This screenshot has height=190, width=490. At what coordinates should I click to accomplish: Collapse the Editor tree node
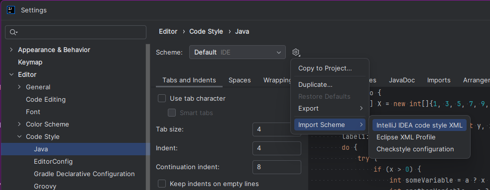click(11, 75)
